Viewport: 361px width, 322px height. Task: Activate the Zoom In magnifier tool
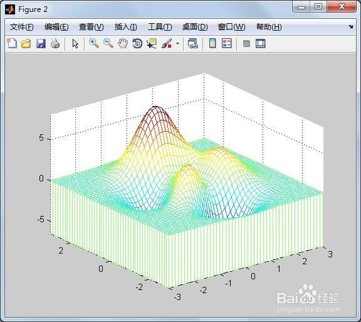[94, 43]
